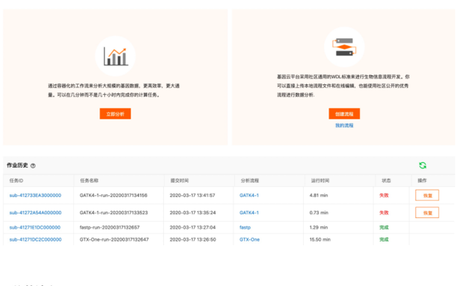Refresh the job history with green icon

coord(423,166)
